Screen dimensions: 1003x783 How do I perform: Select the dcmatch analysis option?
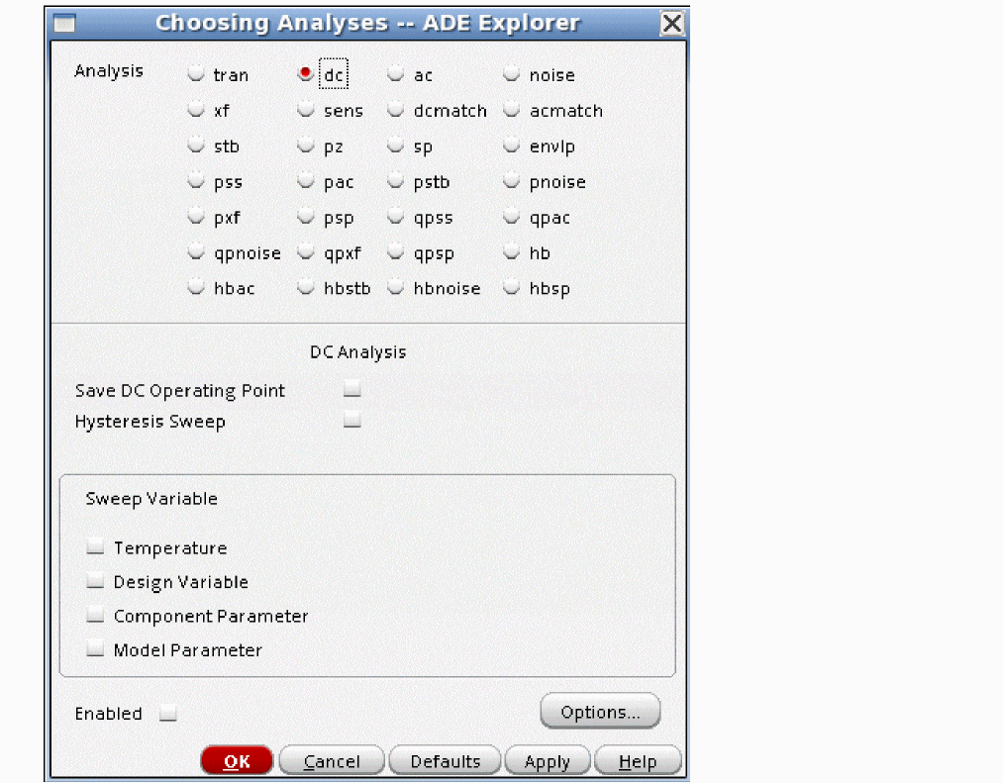(x=396, y=110)
